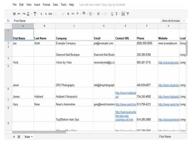Image resolution: width=191 pixels, height=143 pixels.
Task: Click the Print icon in the toolbar
Action: (x=14, y=14)
